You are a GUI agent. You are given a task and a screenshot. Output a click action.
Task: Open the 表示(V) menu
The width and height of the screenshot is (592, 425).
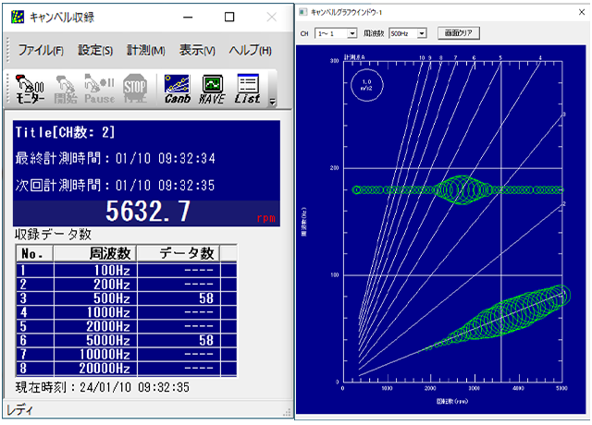point(197,50)
